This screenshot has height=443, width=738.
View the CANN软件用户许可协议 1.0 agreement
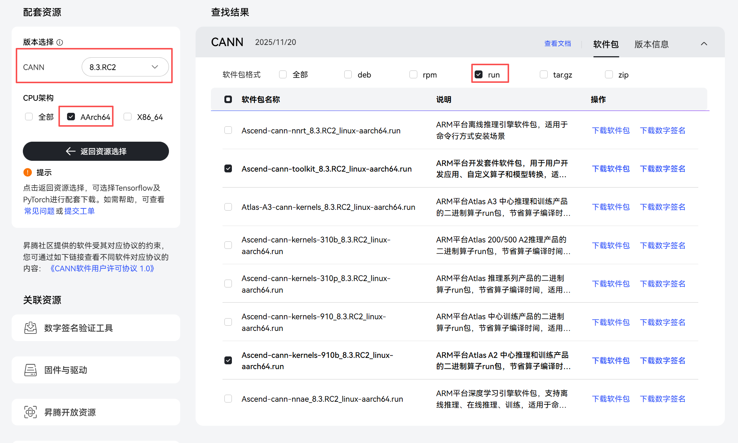pos(102,268)
